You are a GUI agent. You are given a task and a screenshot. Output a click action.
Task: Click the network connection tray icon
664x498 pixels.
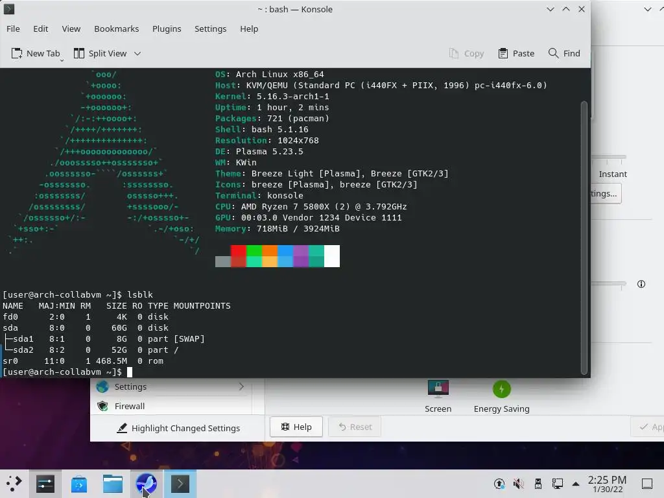tap(557, 484)
